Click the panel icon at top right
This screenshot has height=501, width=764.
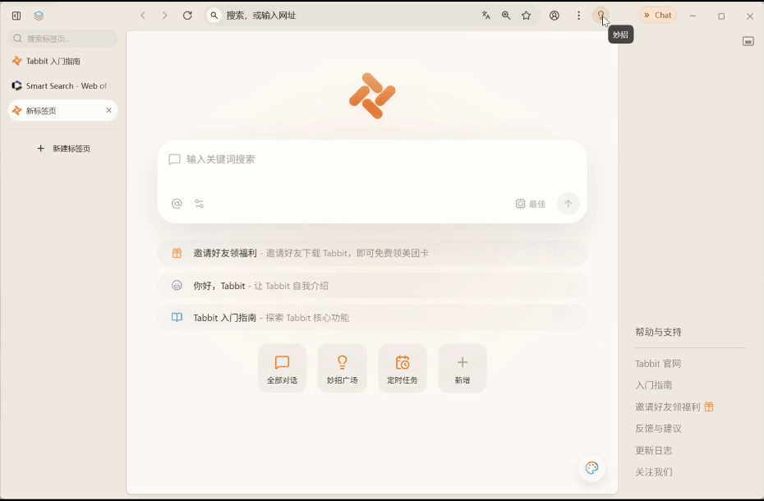click(x=748, y=41)
